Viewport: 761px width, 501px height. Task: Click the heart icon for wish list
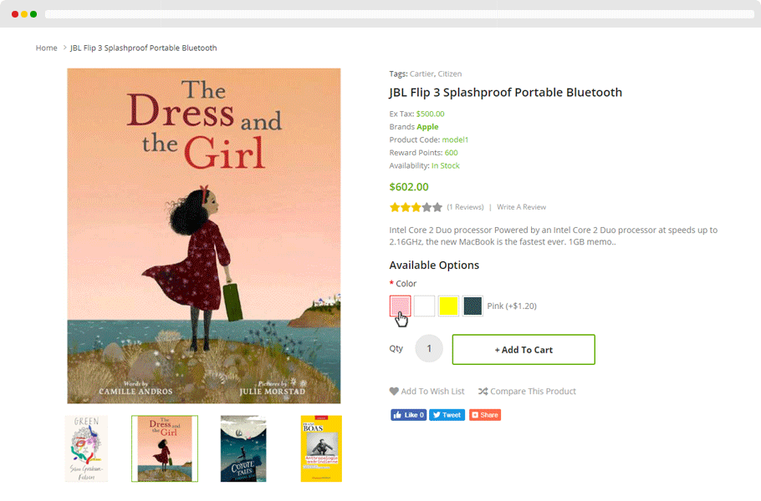point(394,392)
